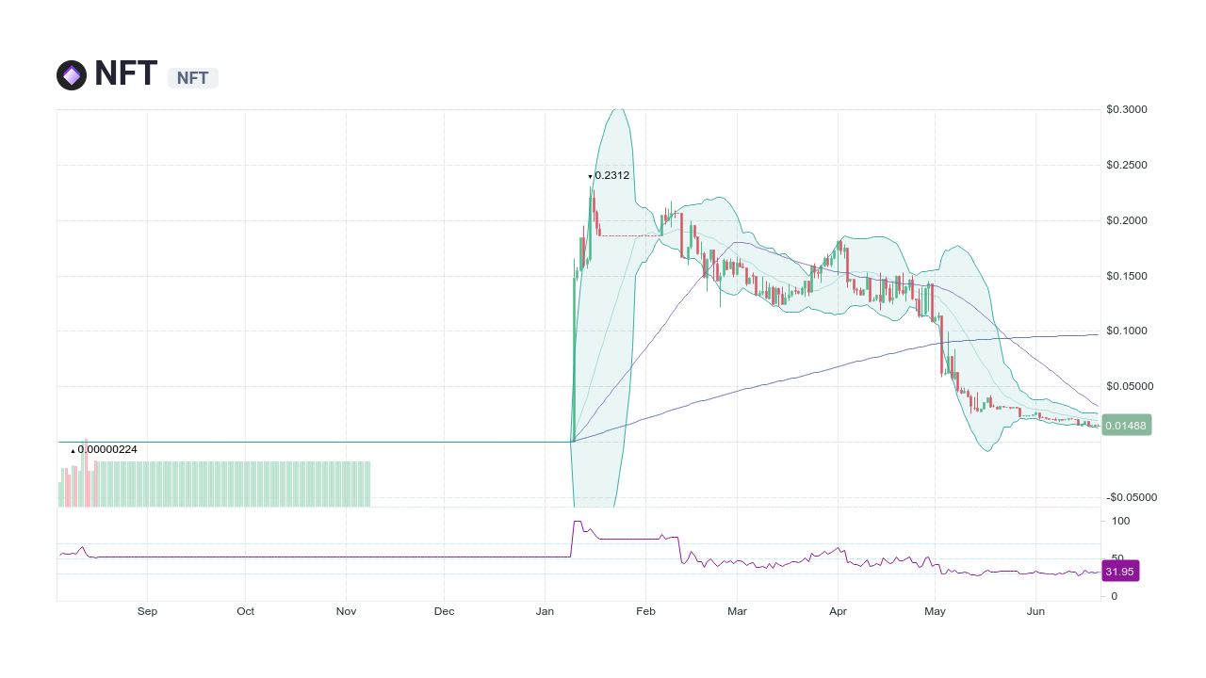
Task: Click the Sep date axis label
Action: (x=147, y=611)
